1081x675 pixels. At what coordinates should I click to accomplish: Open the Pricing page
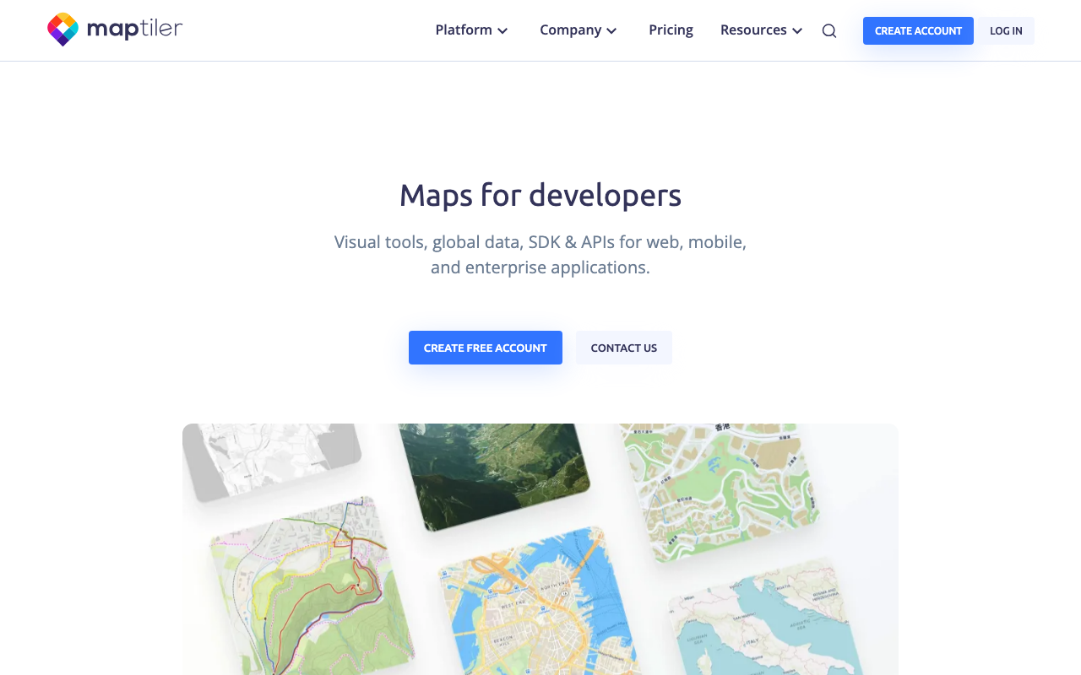click(x=671, y=30)
